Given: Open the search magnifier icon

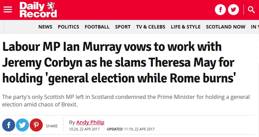Looking at the screenshot, I should pyautogui.click(x=251, y=10).
